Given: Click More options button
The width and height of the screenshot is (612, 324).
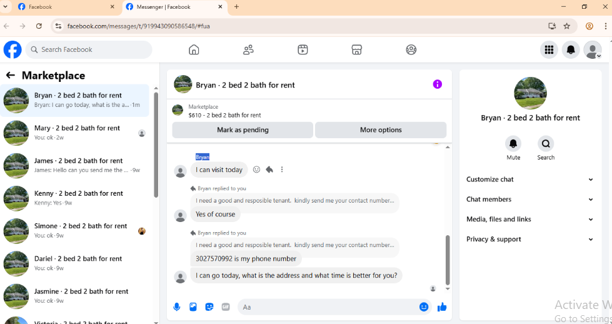Looking at the screenshot, I should pos(381,130).
